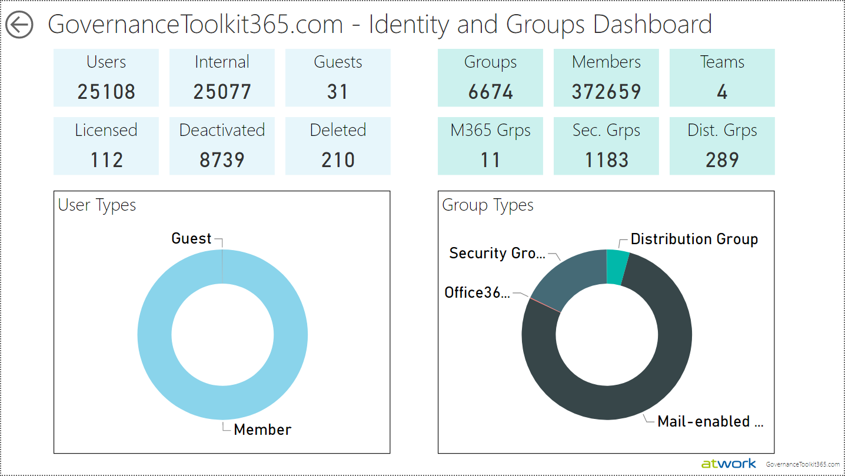
Task: Select the M365 Grps card
Action: click(x=490, y=146)
